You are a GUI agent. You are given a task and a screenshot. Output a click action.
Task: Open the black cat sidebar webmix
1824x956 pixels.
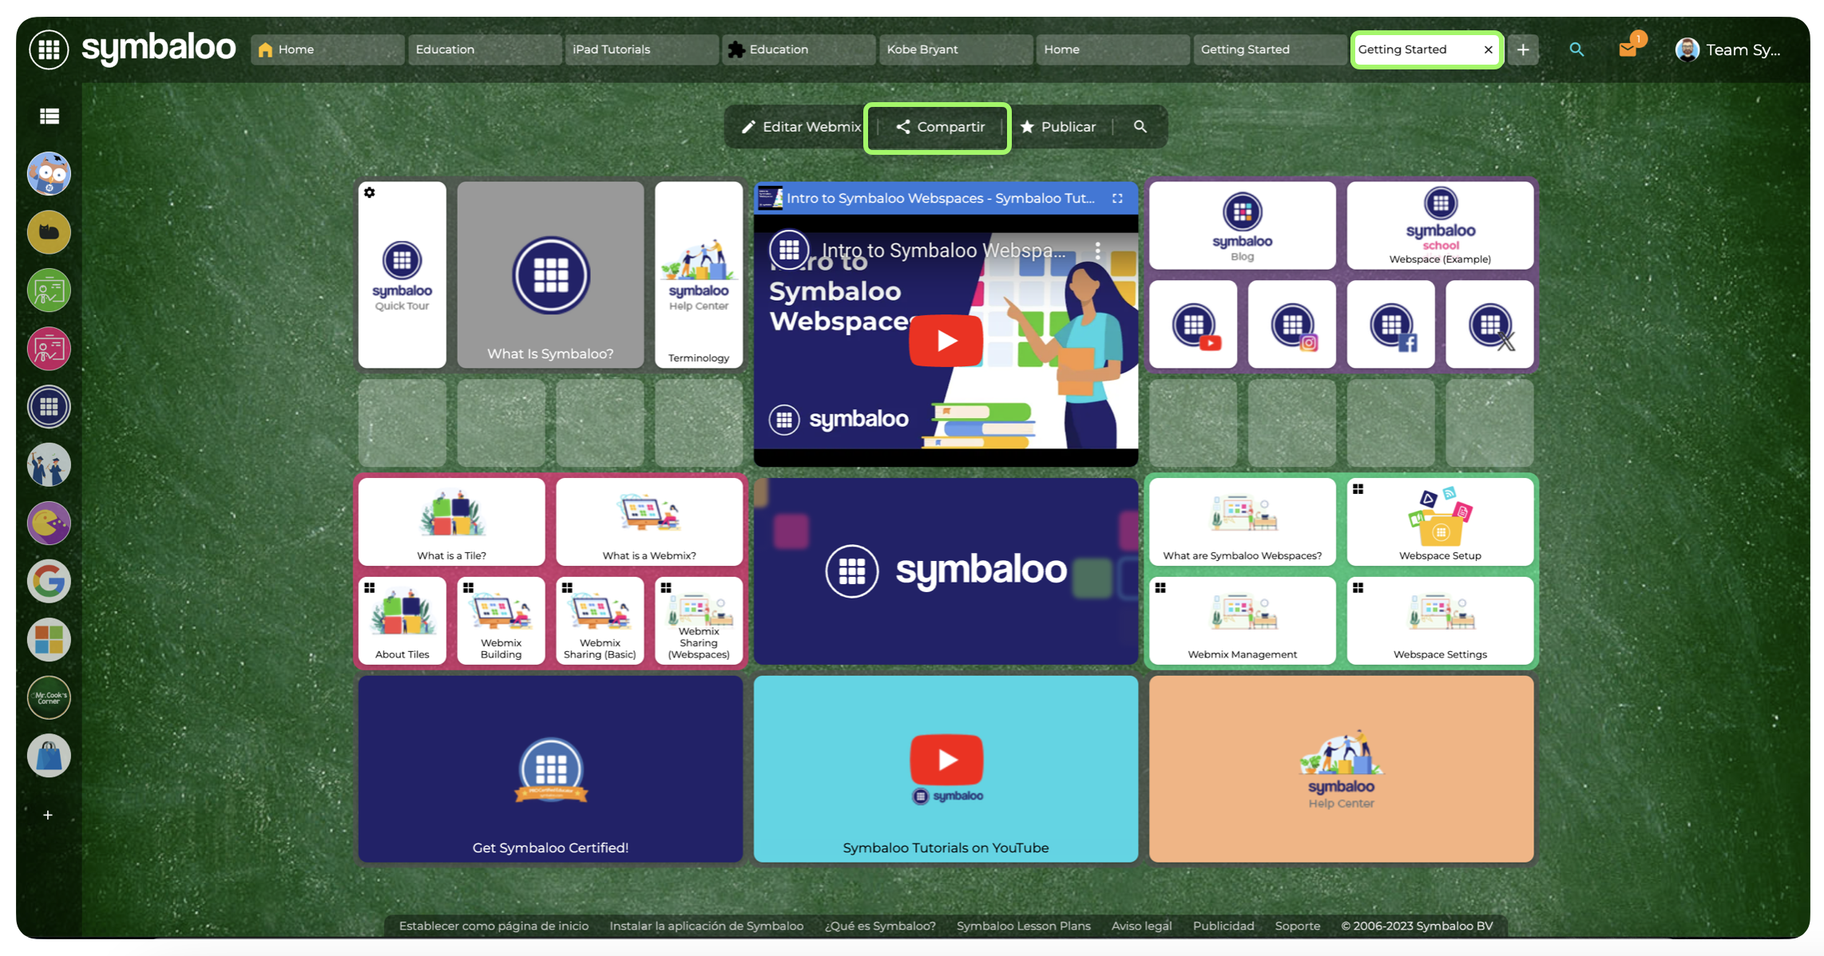click(x=49, y=232)
